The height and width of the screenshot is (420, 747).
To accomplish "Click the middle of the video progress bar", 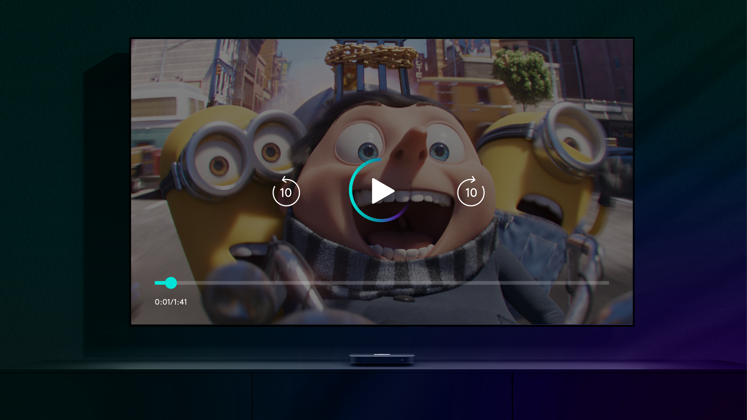I will coord(382,283).
